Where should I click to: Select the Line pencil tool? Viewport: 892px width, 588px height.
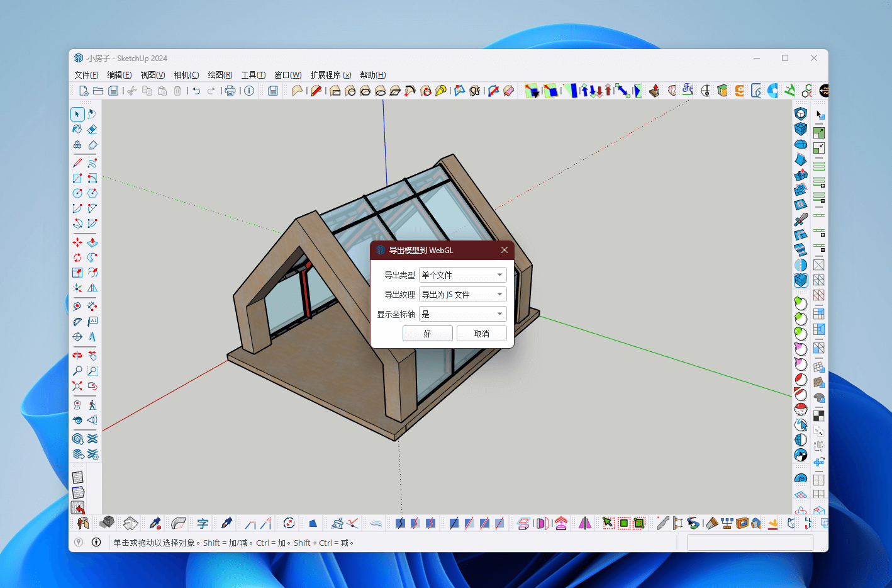coord(77,163)
